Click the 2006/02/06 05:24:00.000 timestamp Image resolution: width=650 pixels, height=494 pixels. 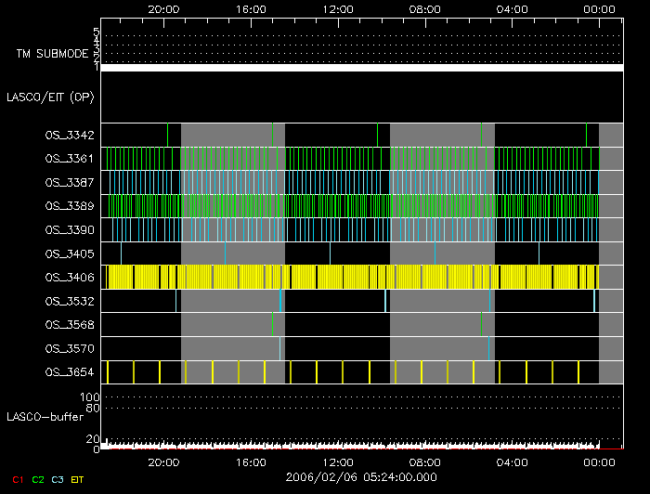(x=361, y=477)
